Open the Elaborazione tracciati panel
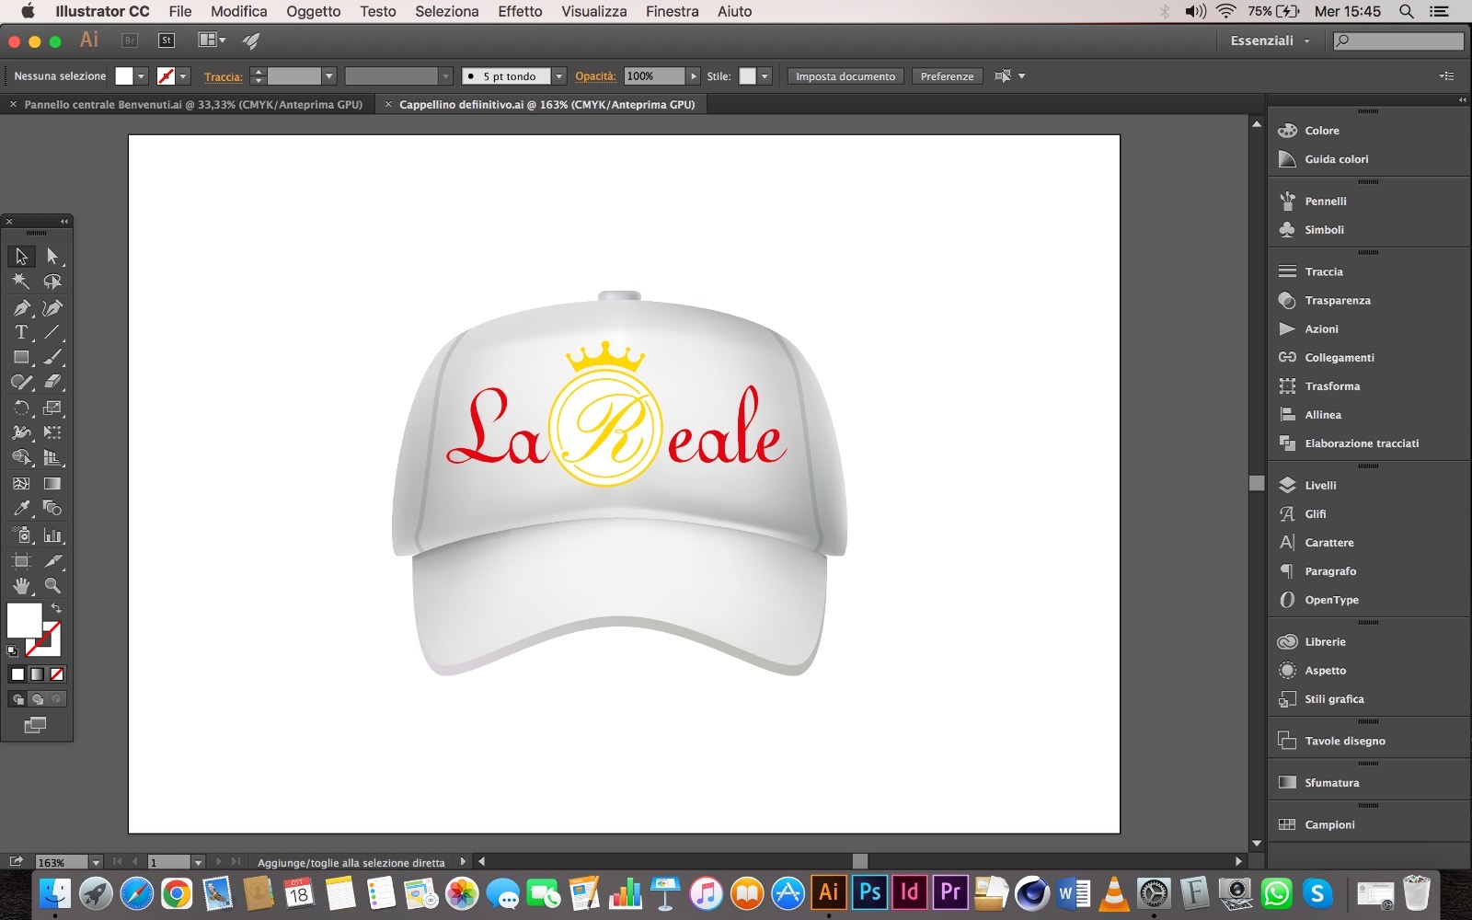Image resolution: width=1472 pixels, height=920 pixels. [x=1362, y=443]
